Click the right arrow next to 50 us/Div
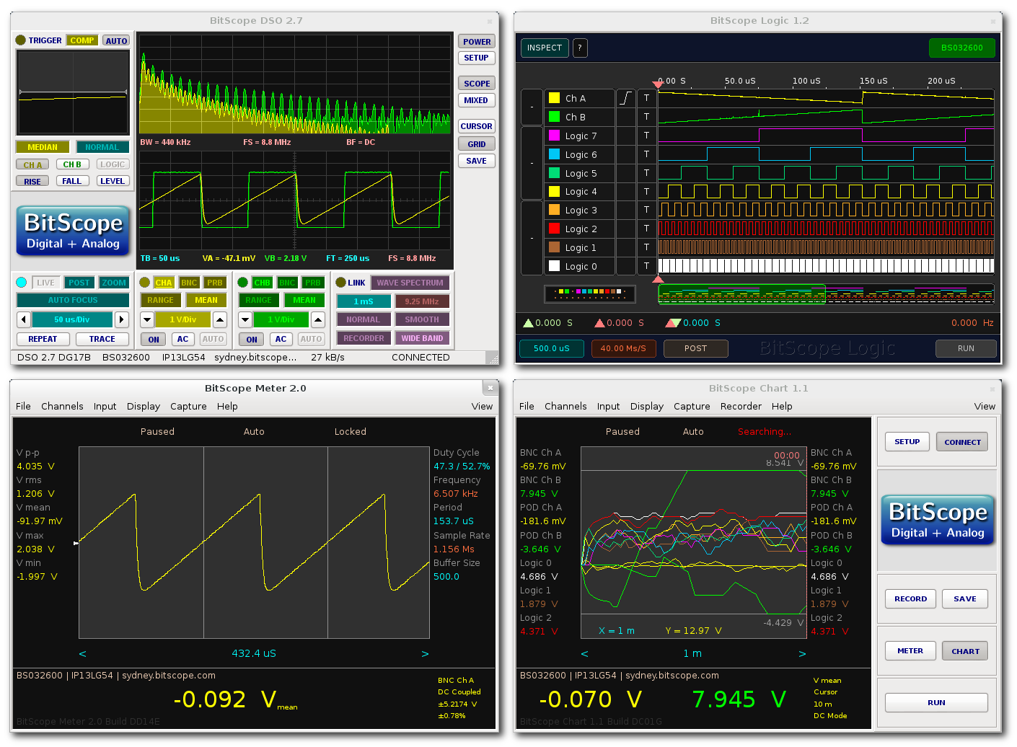Image resolution: width=1017 pixels, height=747 pixels. (122, 319)
